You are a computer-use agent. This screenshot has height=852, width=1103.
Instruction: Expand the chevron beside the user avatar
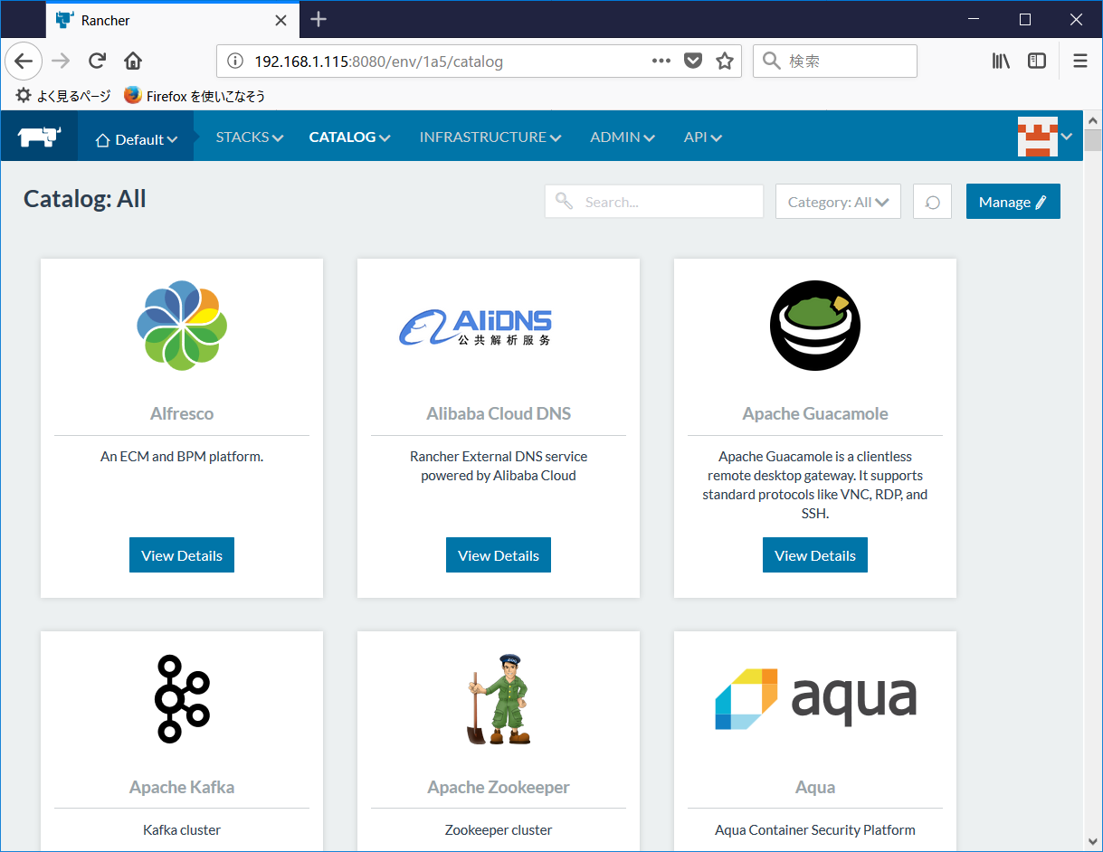[1067, 137]
